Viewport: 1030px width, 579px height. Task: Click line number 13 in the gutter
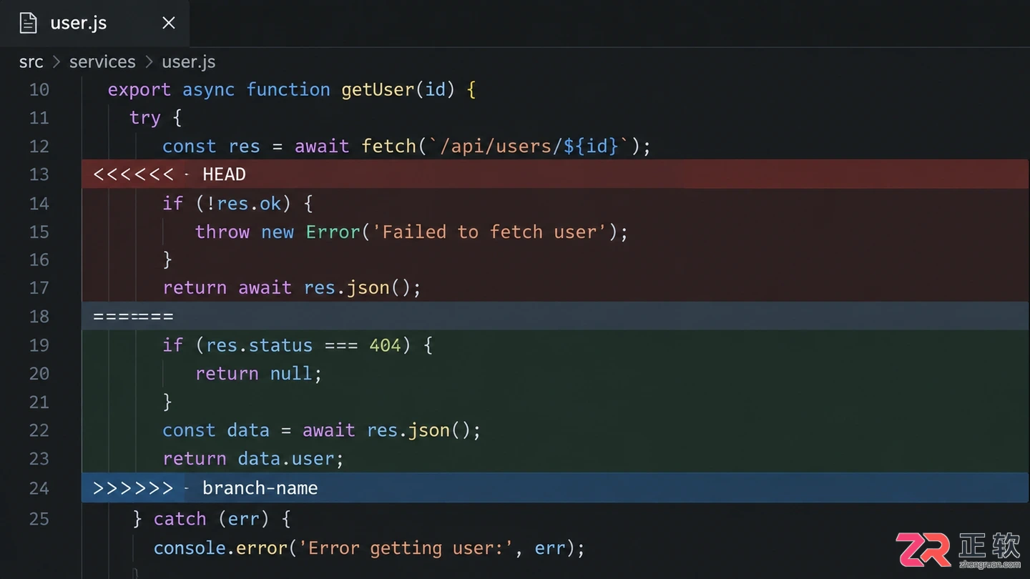click(39, 174)
